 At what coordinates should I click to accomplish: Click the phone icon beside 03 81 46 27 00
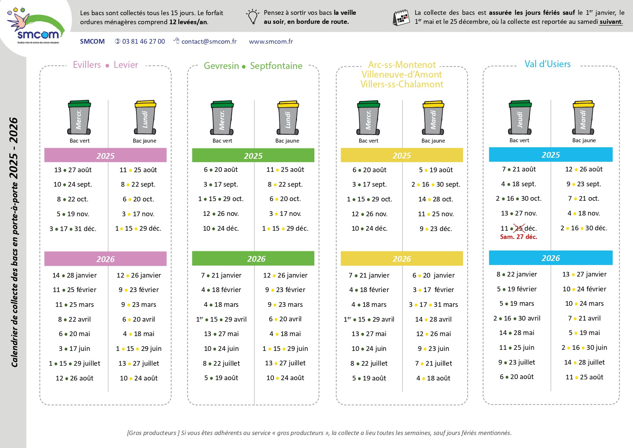pos(118,42)
